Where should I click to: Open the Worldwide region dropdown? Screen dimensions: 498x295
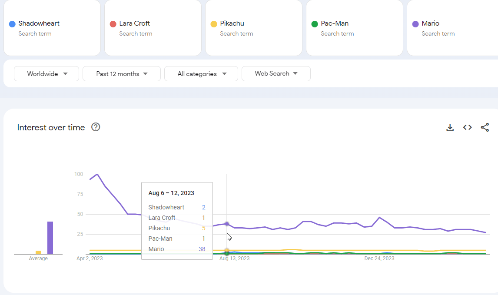click(x=46, y=74)
